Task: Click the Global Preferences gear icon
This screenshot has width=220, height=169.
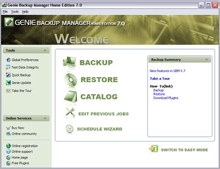Action: (8, 60)
